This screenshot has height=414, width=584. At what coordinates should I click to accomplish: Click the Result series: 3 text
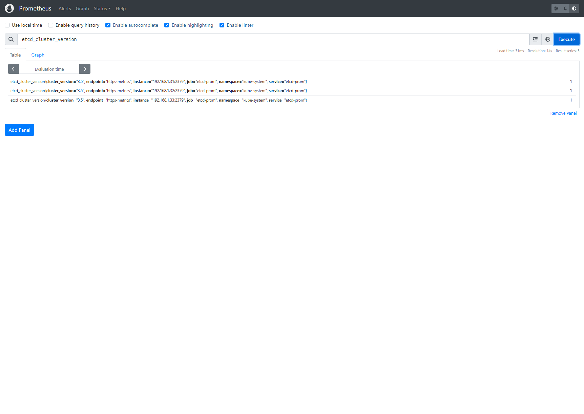(x=567, y=51)
